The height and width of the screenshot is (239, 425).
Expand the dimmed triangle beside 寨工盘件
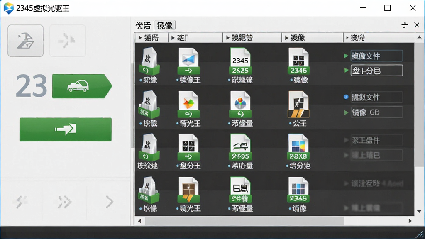[346, 140]
